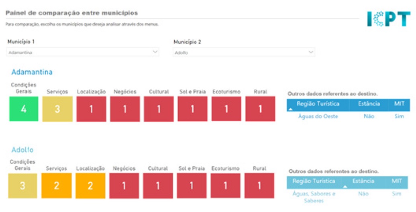Click Adolfo's Sol e Praia score tile
Image resolution: width=416 pixels, height=212 pixels.
click(192, 185)
